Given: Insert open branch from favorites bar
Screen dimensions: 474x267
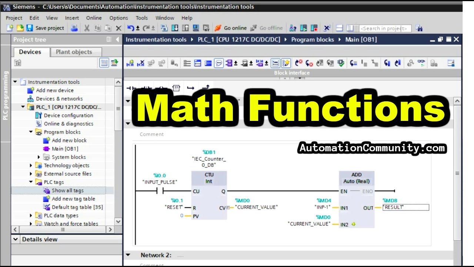Looking at the screenshot, I should click(191, 88).
